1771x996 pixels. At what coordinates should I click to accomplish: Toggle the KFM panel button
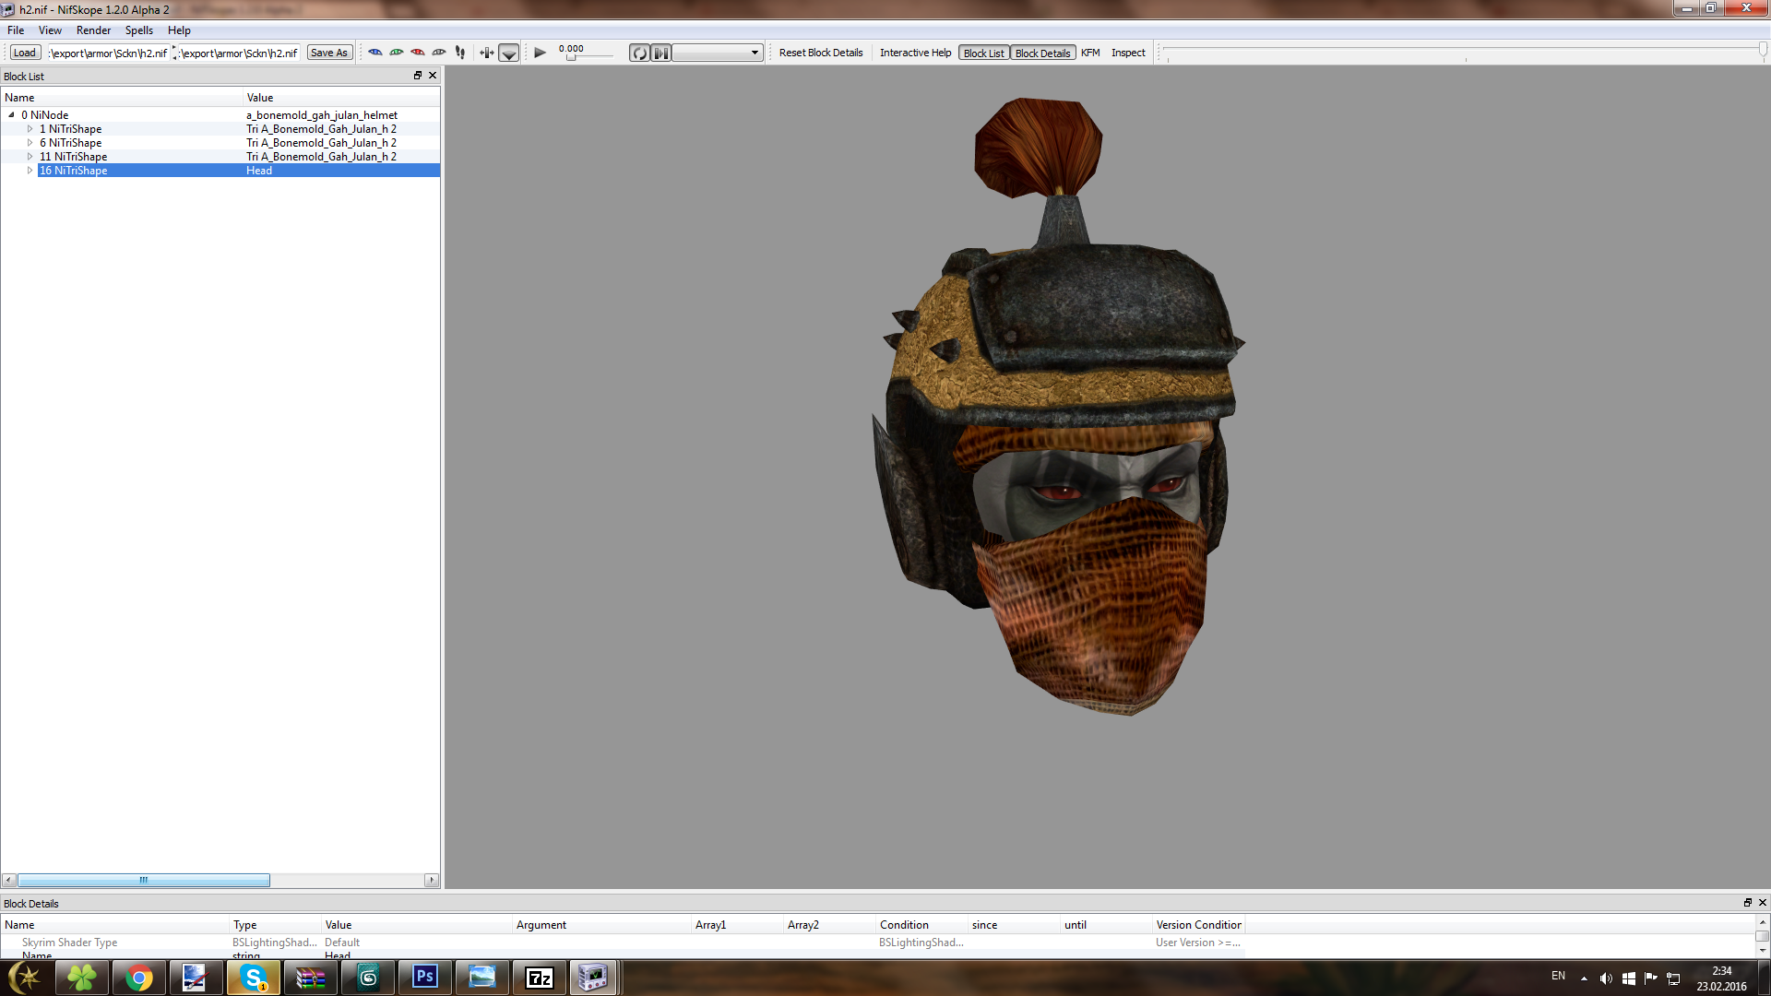point(1090,53)
